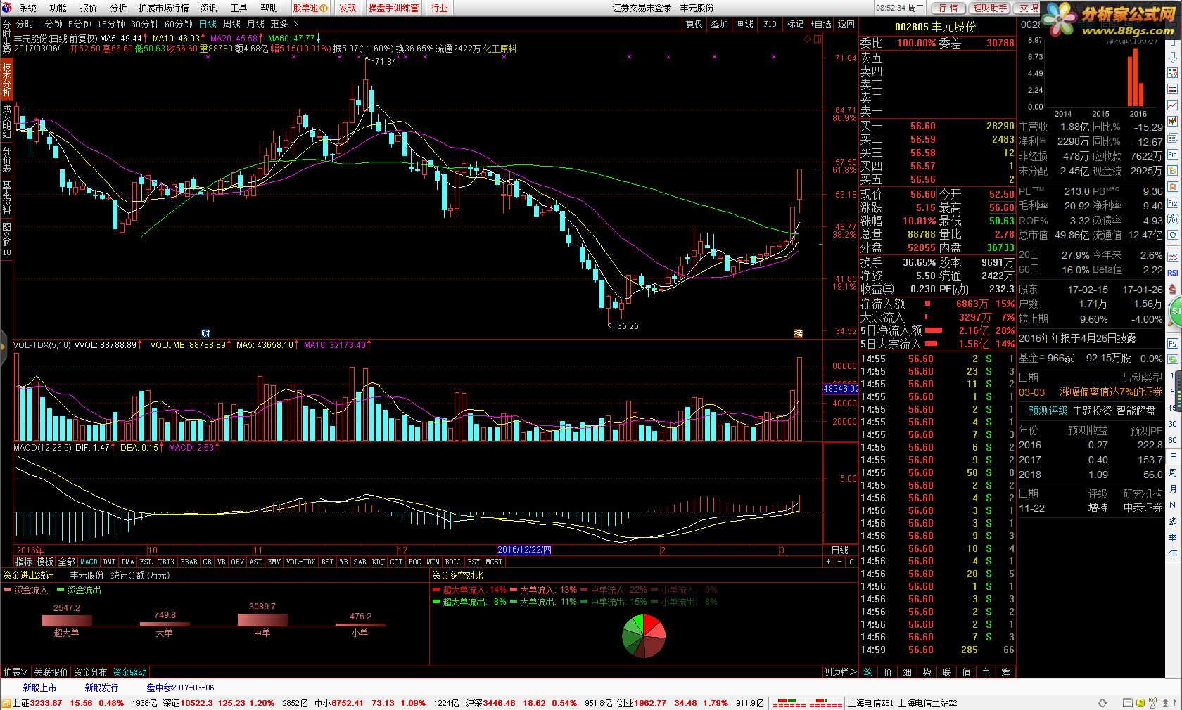Screen dimensions: 1182x710
Task: Click the diamond icon above the chart
Action: click(x=807, y=39)
